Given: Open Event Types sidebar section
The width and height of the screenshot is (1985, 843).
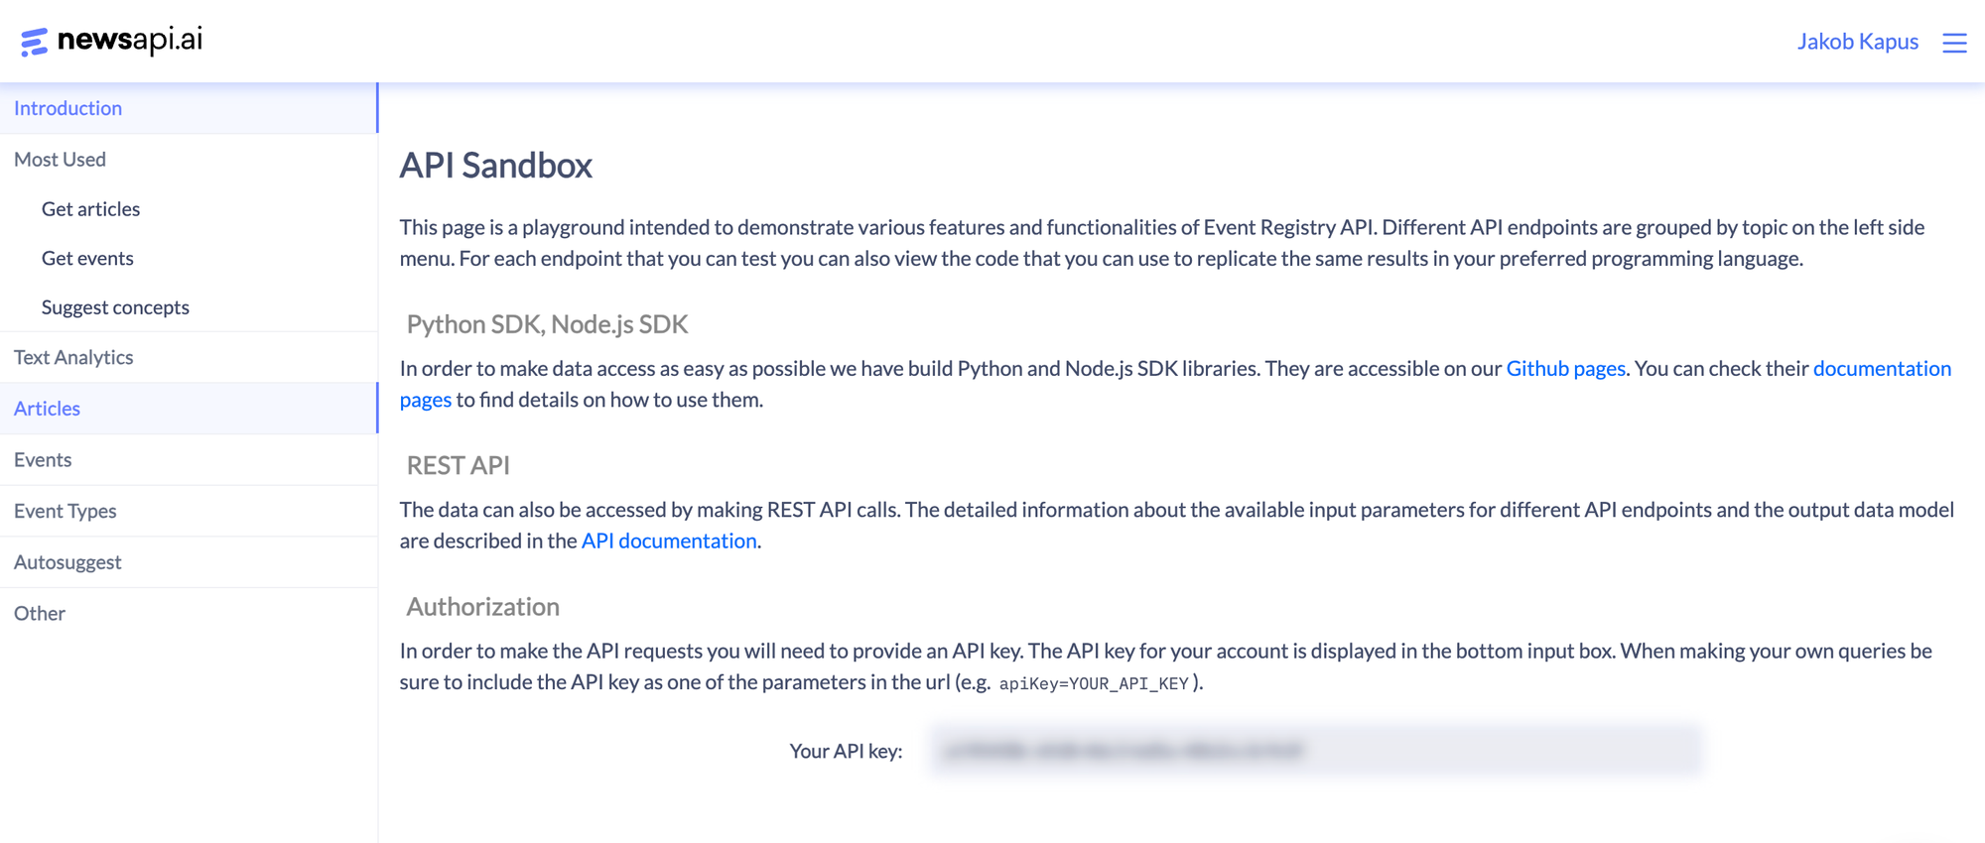Looking at the screenshot, I should pos(189,511).
